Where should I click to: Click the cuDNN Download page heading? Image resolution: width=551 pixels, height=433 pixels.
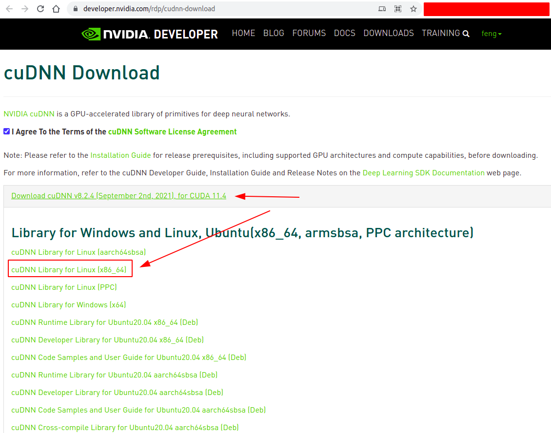[x=81, y=73]
